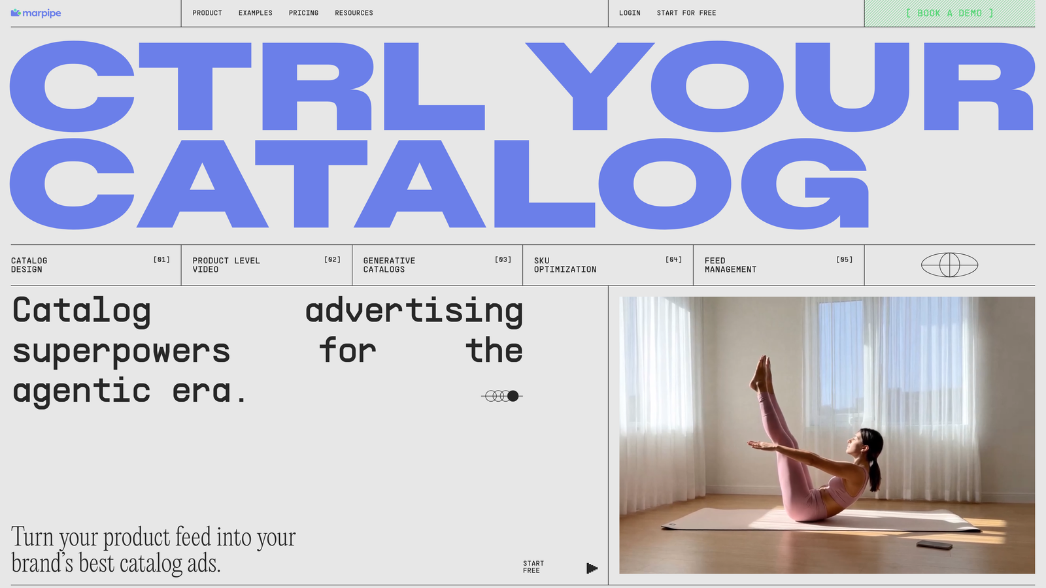Click the yoga woman video thumbnail

[827, 435]
